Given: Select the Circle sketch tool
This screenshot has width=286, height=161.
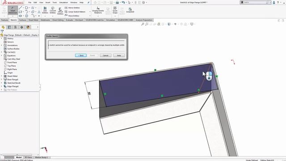Looking at the screenshot, I should pyautogui.click(x=27, y=8).
